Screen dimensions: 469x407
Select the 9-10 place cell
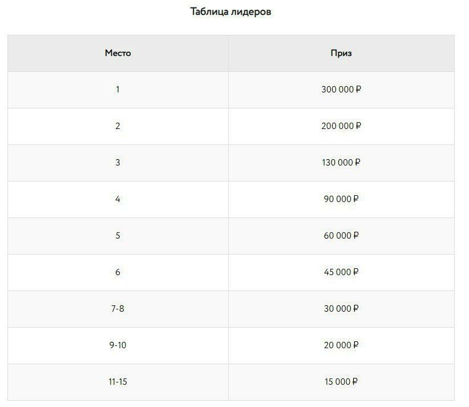(118, 345)
